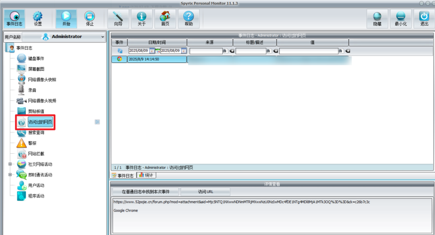
Task: Select 用户活动 user activity item
Action: point(36,185)
